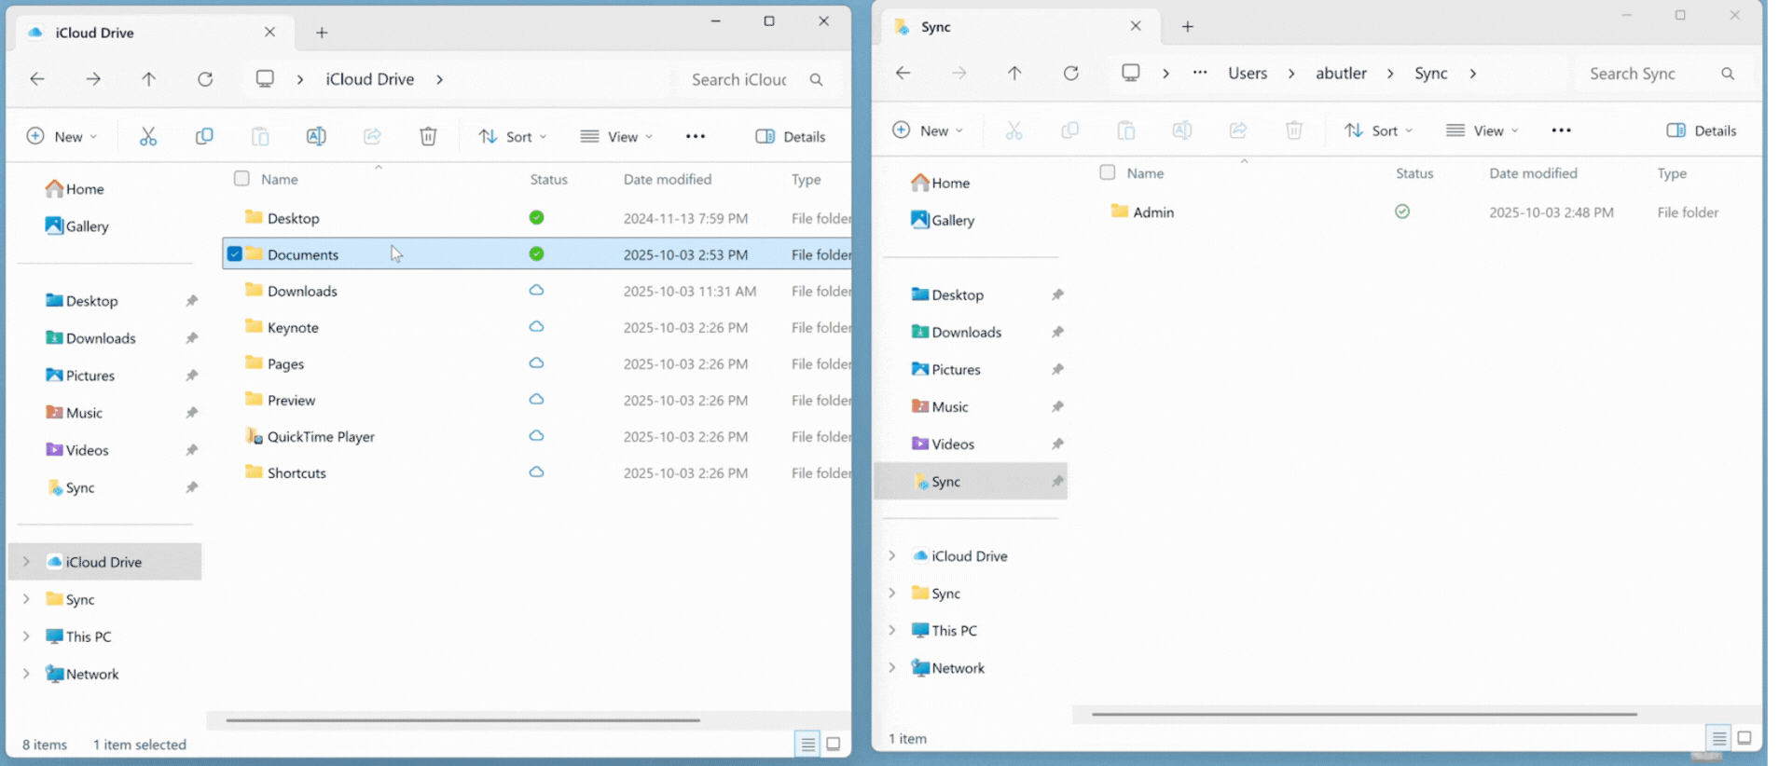Click the Copy icon in iCloud Drive toolbar

tap(204, 137)
